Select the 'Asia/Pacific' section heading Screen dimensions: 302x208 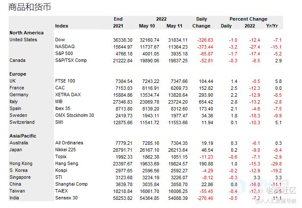[x=23, y=136]
